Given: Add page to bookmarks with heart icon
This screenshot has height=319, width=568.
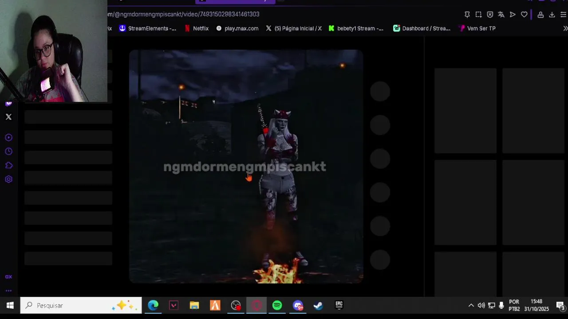Looking at the screenshot, I should tap(524, 15).
